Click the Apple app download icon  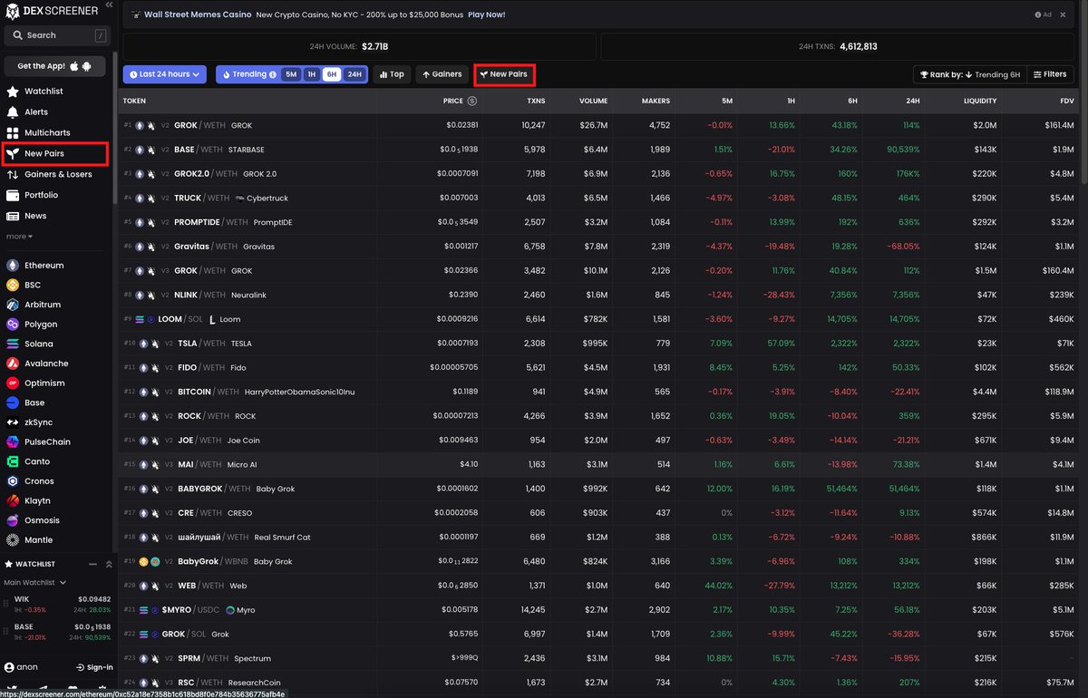pyautogui.click(x=73, y=66)
